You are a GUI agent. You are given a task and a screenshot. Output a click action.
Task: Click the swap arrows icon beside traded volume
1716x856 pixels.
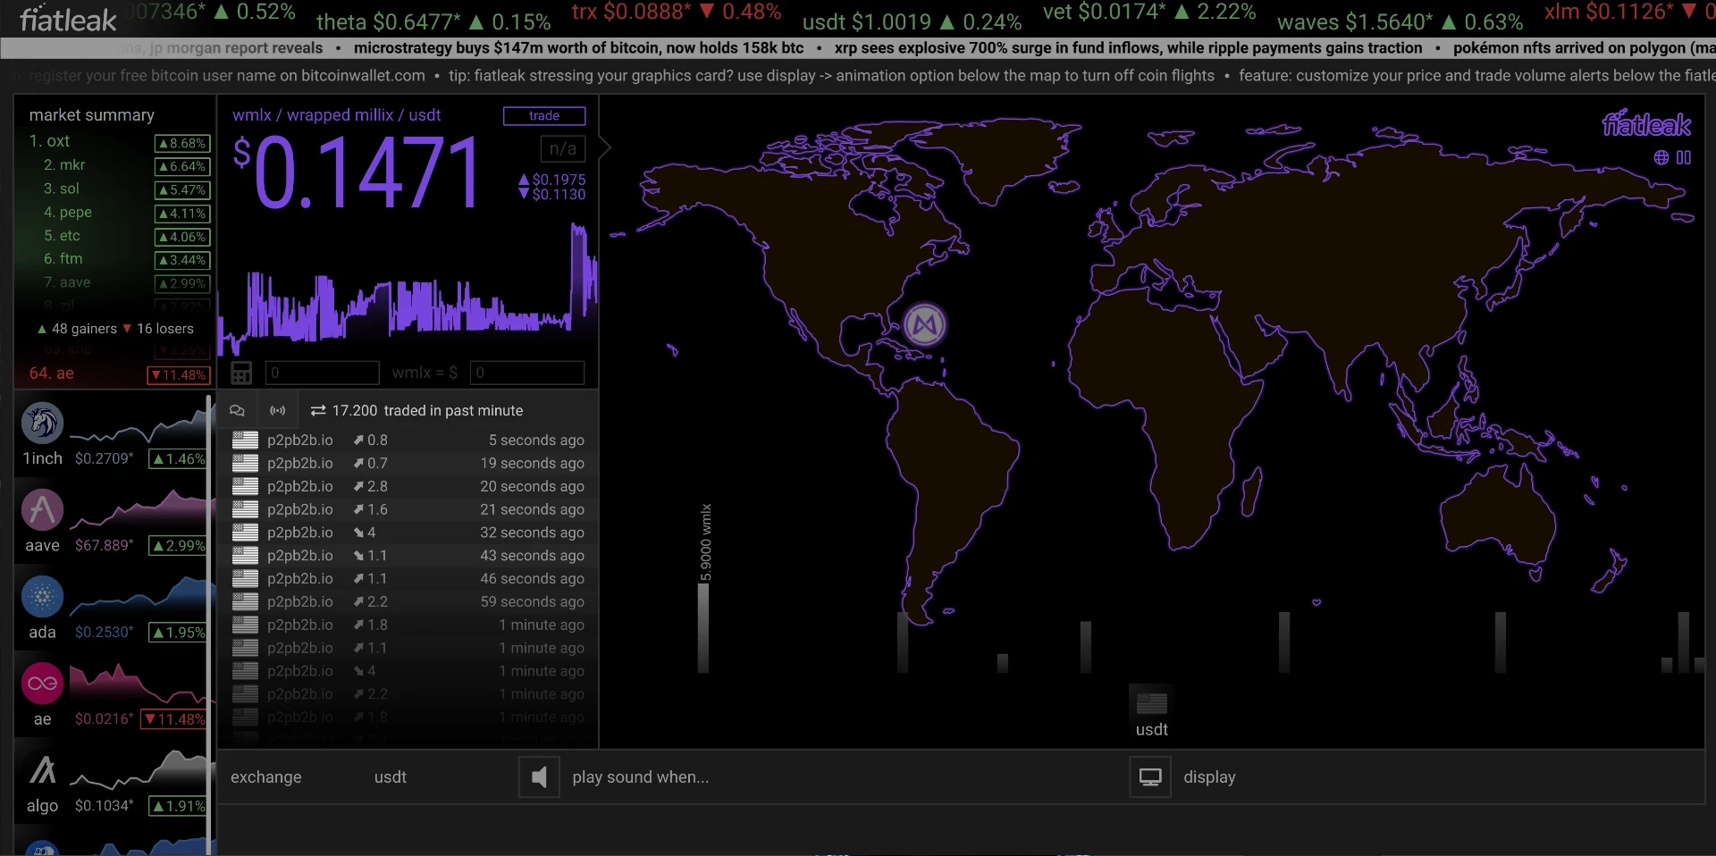[318, 410]
